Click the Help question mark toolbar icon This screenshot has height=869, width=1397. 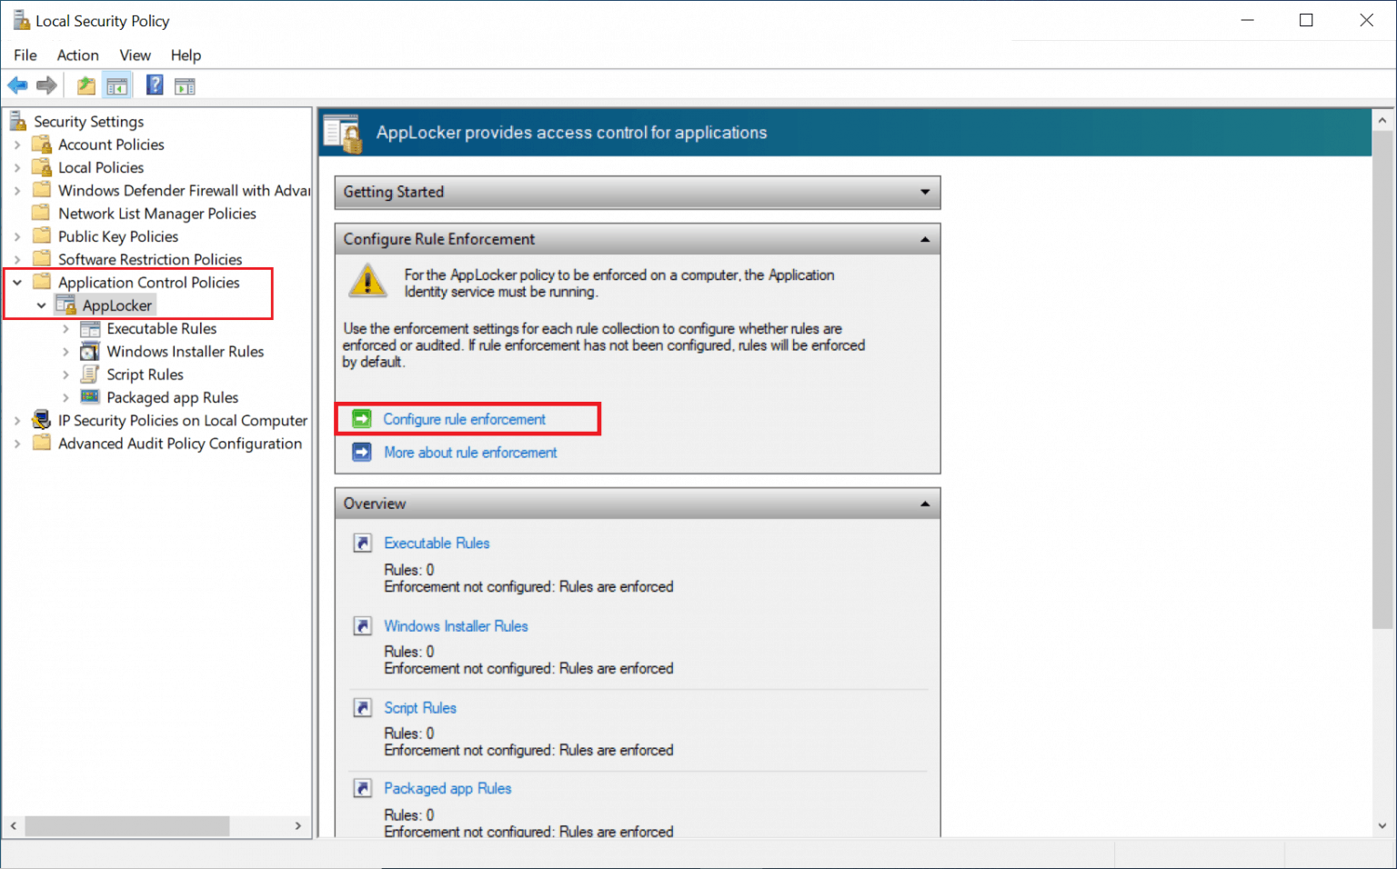[x=156, y=85]
